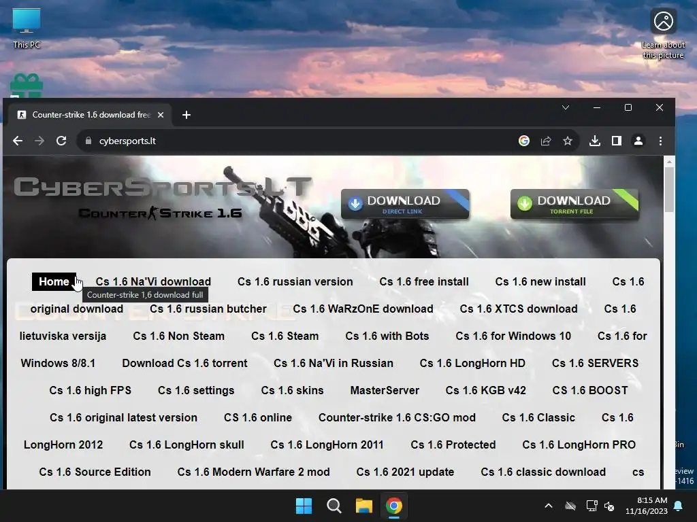This screenshot has width=697, height=522.
Task: Open Counter-strike 1.6 CS:GO mod link
Action: (x=397, y=417)
